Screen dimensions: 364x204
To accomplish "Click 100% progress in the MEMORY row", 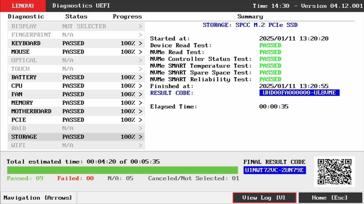I will click(128, 103).
